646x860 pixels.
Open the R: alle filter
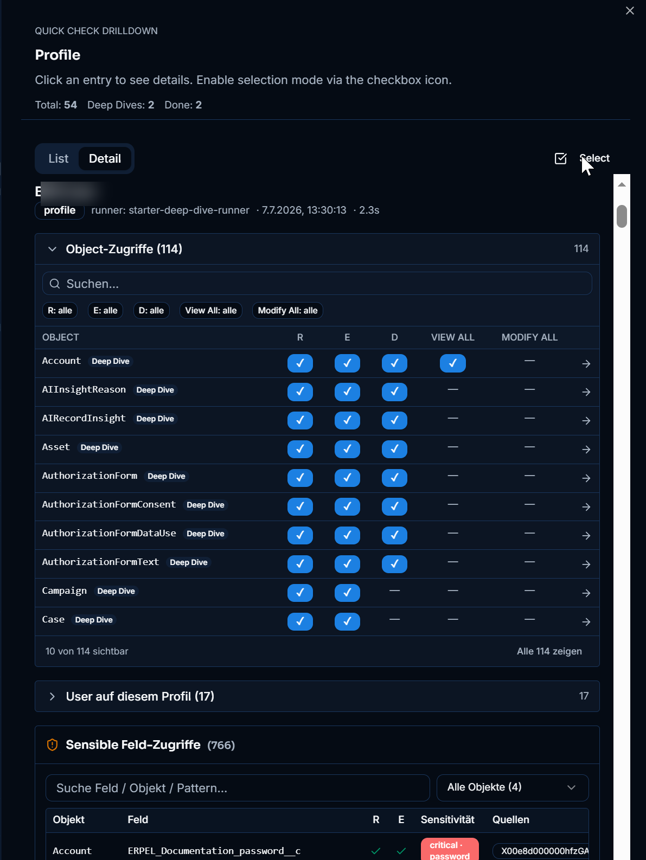(60, 311)
